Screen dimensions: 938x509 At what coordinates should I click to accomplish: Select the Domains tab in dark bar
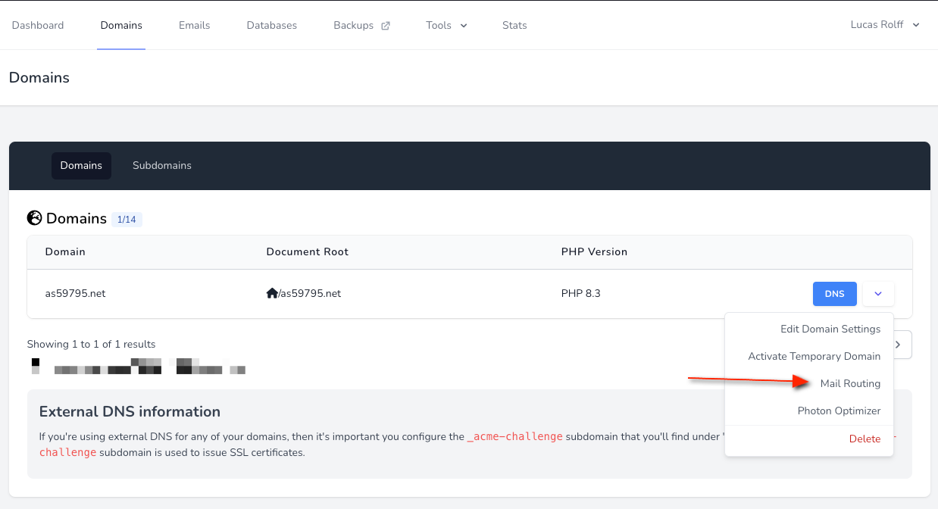coord(81,165)
